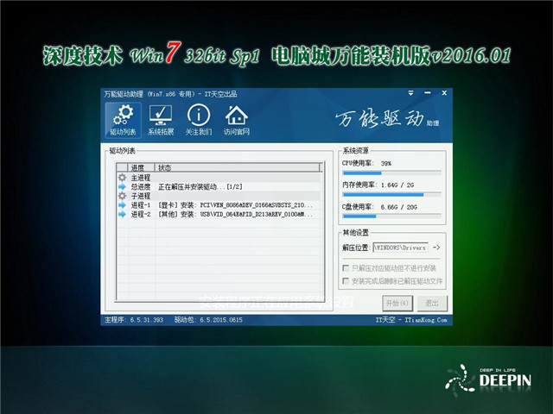Viewport: 553px width, 414px height.
Task: Open the 访问官网 house icon
Action: click(236, 120)
